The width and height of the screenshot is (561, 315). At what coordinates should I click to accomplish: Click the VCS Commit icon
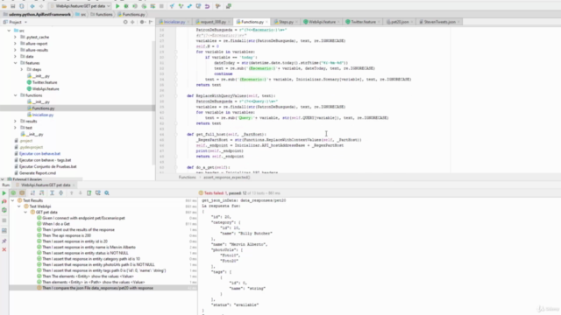pos(181,6)
